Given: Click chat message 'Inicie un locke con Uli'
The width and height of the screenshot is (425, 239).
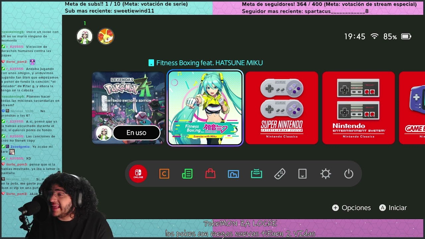Looking at the screenshot, I should (30, 36).
